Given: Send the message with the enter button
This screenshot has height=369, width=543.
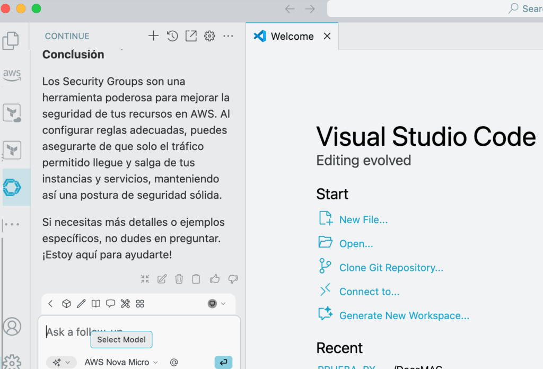Looking at the screenshot, I should 223,362.
